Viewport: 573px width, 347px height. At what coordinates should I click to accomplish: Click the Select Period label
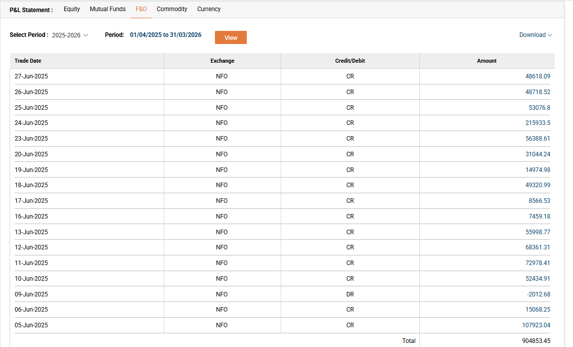coord(29,35)
